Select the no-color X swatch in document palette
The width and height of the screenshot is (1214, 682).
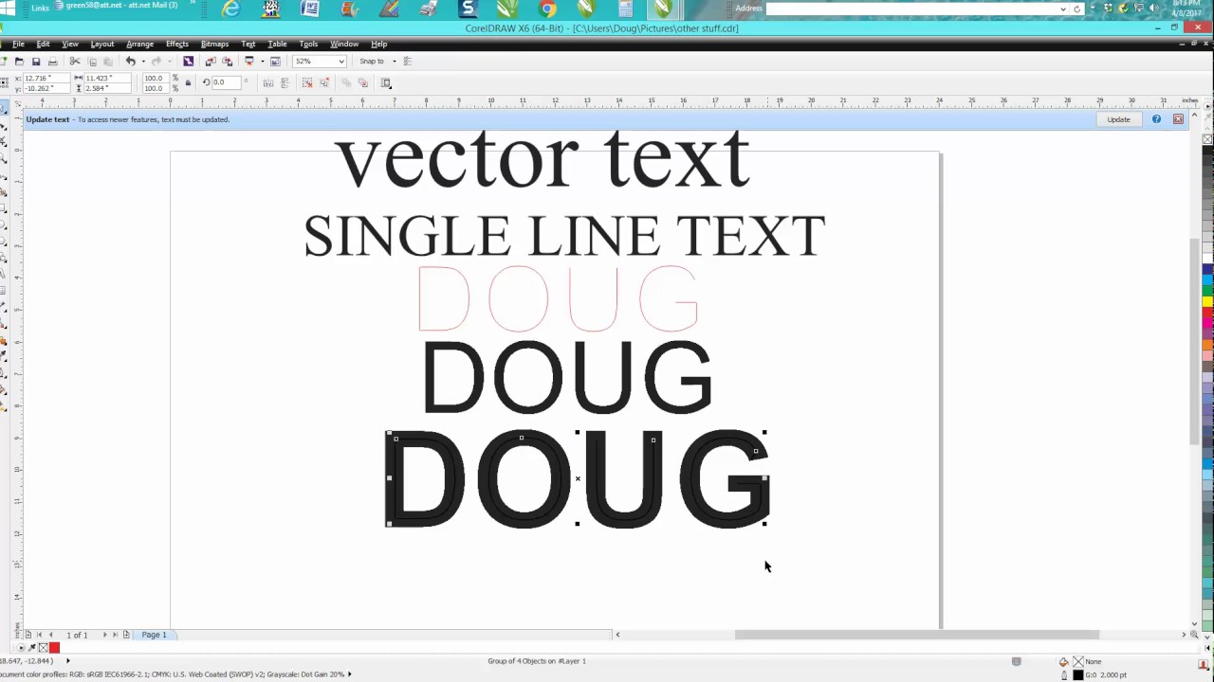pos(43,648)
